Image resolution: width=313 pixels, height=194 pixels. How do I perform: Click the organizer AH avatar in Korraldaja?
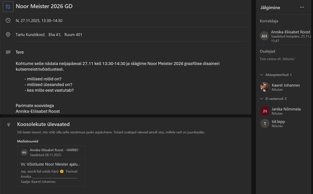coord(264,36)
